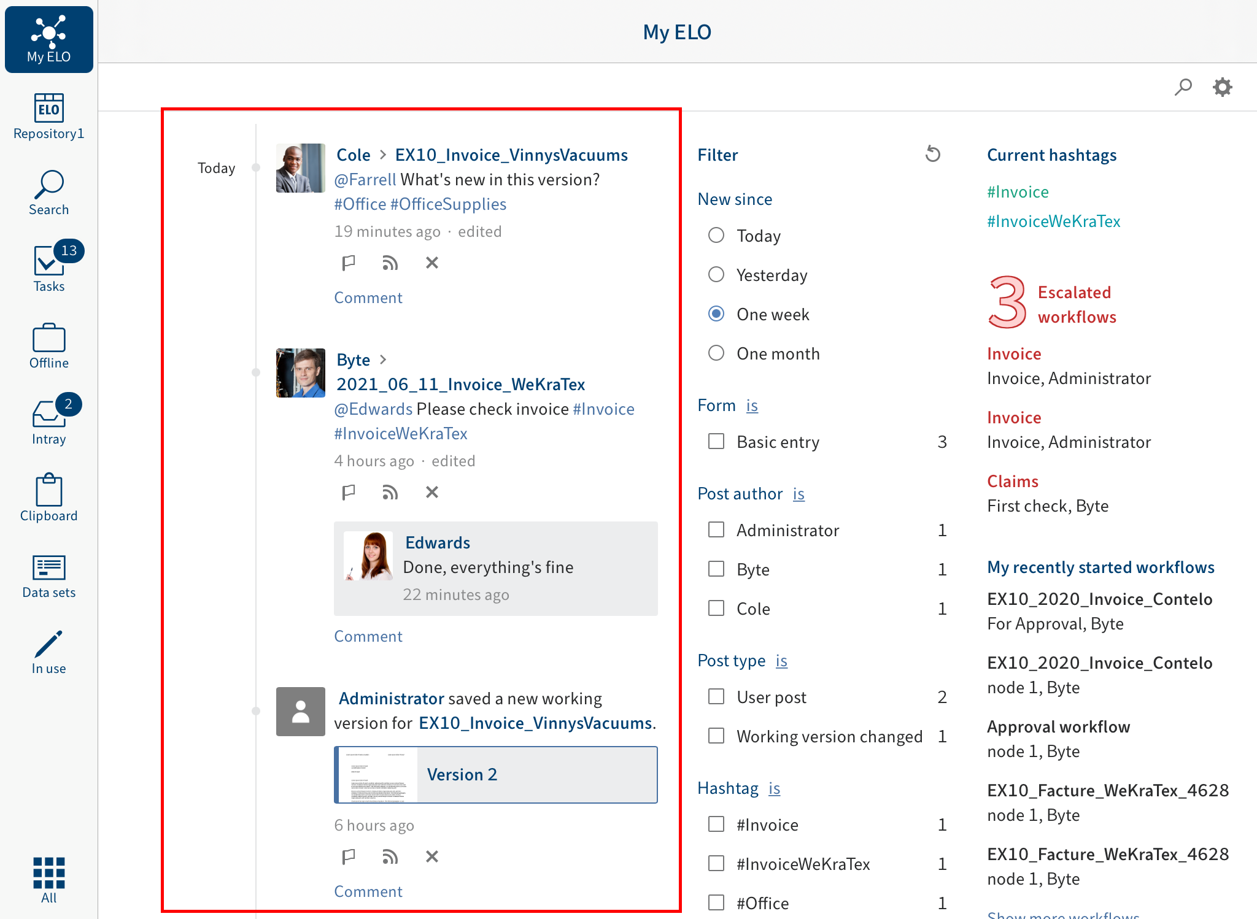The height and width of the screenshot is (919, 1257).
Task: Open the Version 2 preview tile
Action: click(496, 775)
